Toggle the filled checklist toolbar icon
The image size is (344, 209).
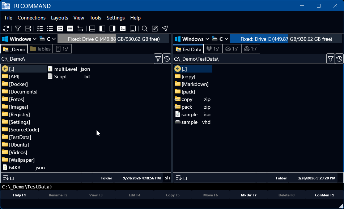60,29
